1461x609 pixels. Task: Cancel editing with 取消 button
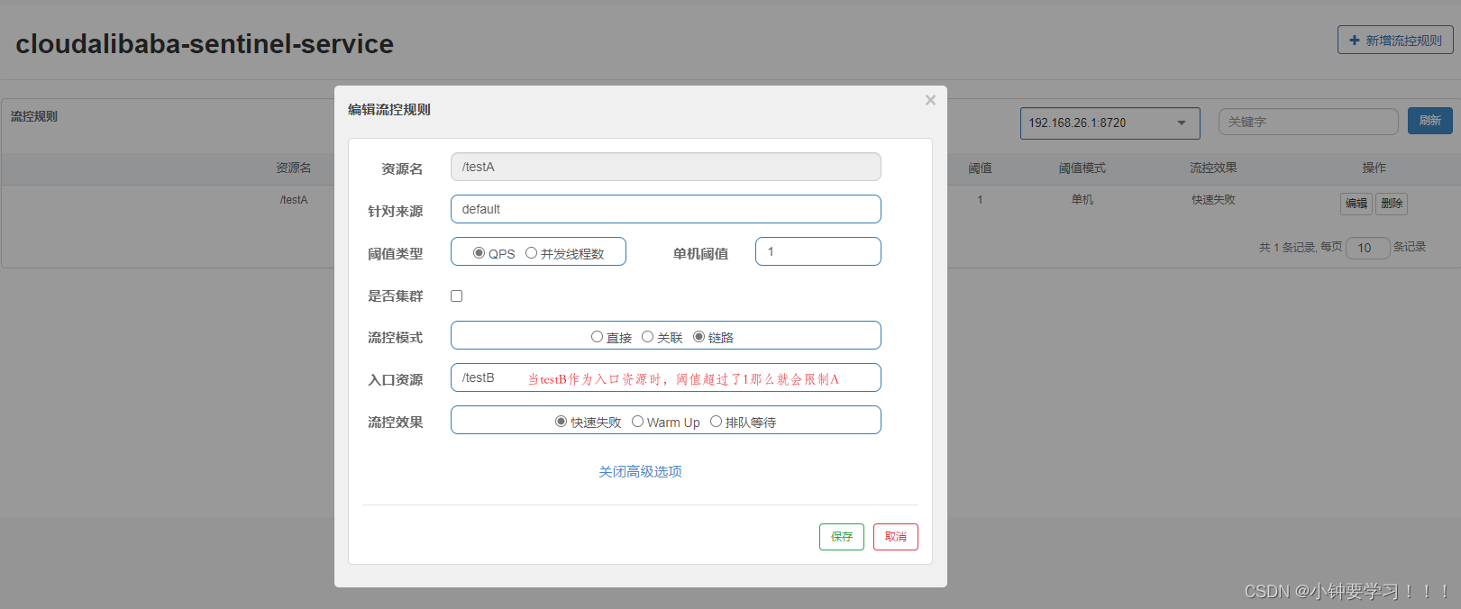(x=896, y=537)
